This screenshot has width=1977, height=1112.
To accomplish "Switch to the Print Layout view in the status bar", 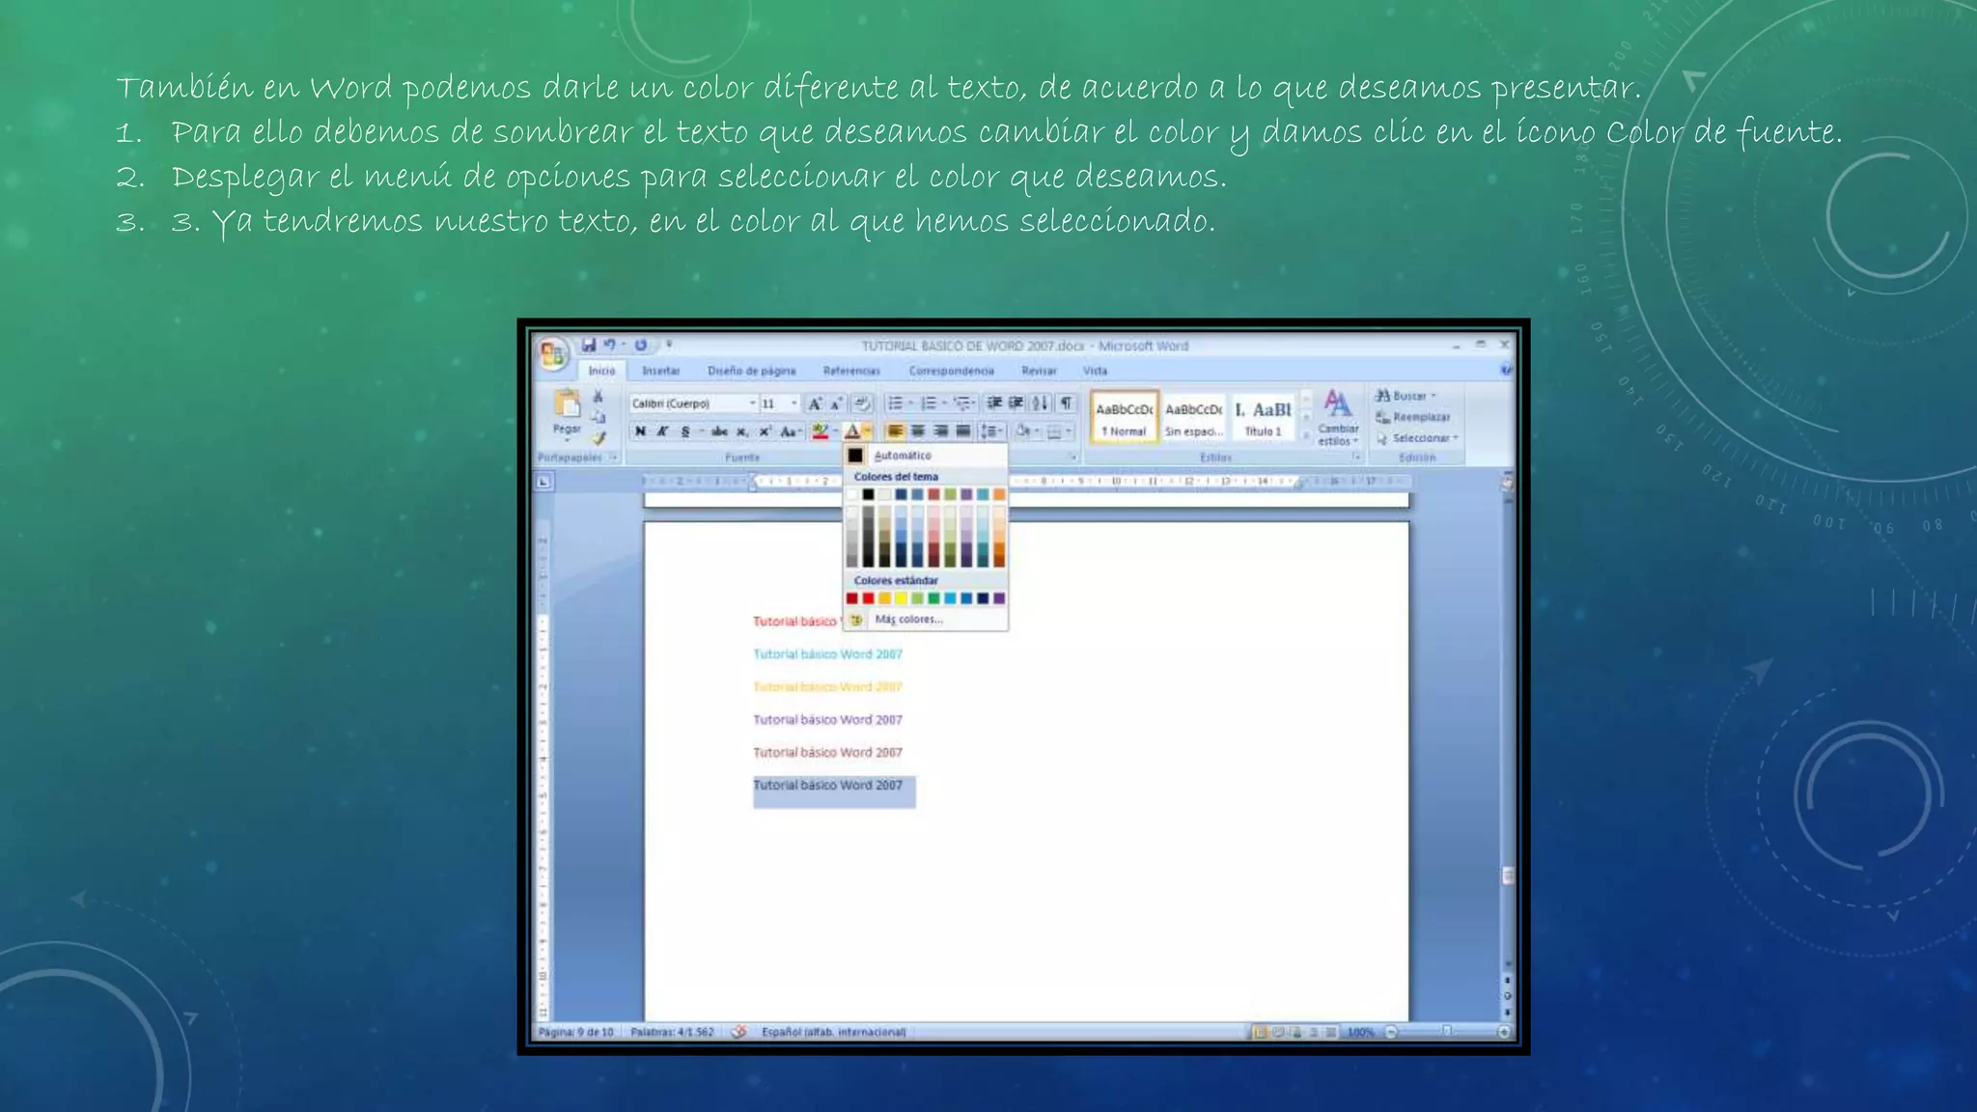I will 1260,1032.
